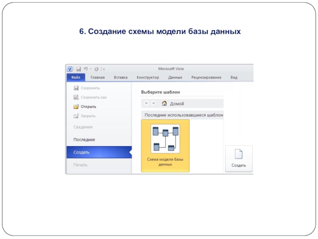Image resolution: width=318 pixels, height=239 pixels.
Task: Switch to the Вид ribbon tab
Action: [x=234, y=78]
